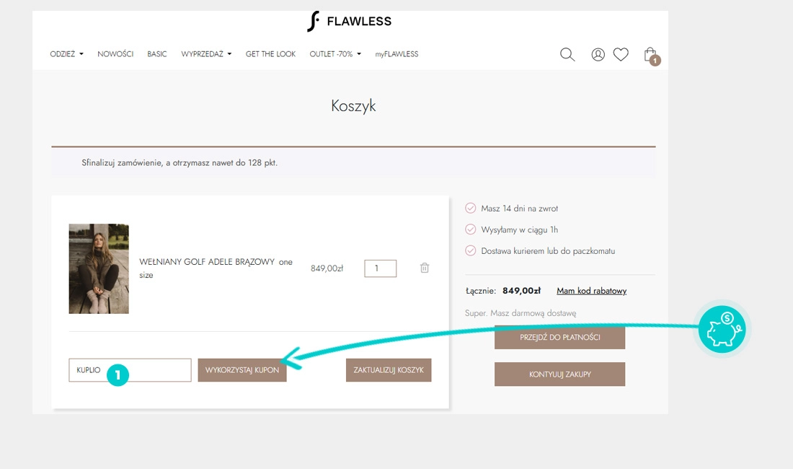Click the Mam kod rabatowy link

click(591, 291)
